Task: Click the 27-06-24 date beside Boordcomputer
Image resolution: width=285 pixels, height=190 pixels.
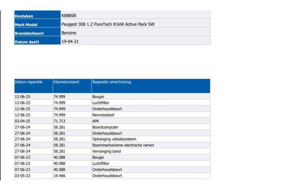Action: click(23, 127)
